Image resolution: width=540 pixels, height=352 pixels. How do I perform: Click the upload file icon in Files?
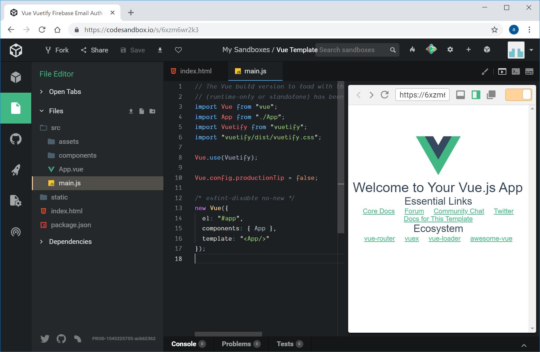(x=131, y=111)
